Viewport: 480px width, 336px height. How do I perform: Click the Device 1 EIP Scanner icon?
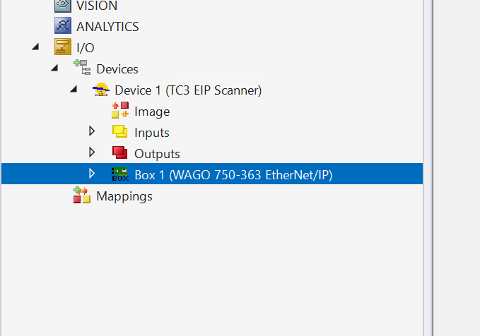point(101,90)
